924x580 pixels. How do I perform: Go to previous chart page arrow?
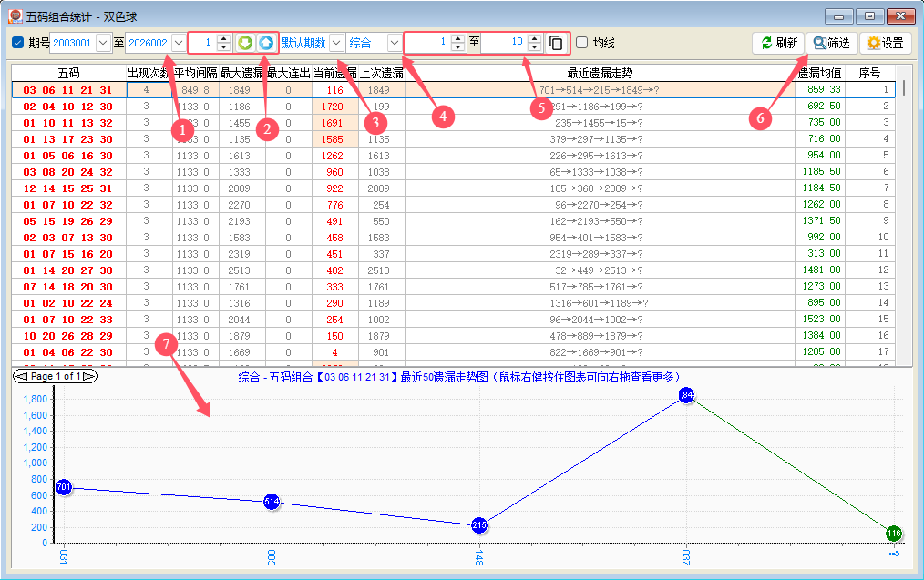(20, 376)
